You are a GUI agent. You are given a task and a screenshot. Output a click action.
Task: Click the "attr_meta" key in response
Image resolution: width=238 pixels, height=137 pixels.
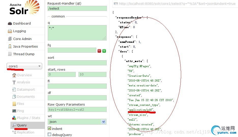[x=134, y=61]
